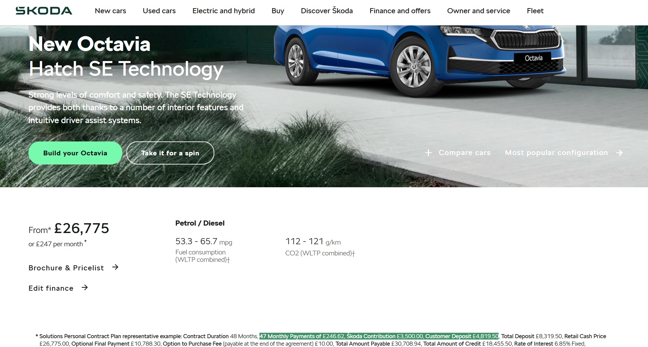Click the Total Amount Payable £30,708.94 text
The image size is (648, 347).
[378, 344]
